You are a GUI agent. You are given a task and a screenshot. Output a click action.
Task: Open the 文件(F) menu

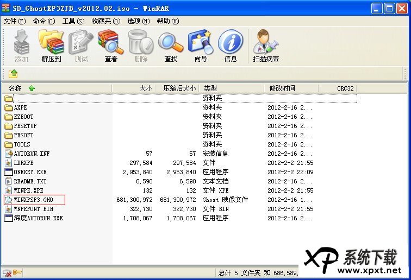click(15, 21)
